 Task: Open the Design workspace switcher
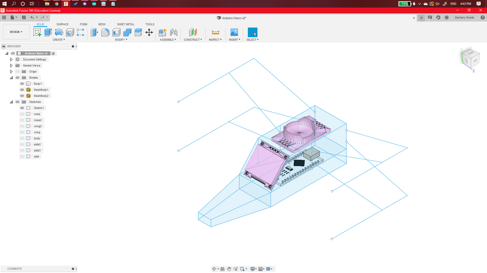(x=16, y=32)
